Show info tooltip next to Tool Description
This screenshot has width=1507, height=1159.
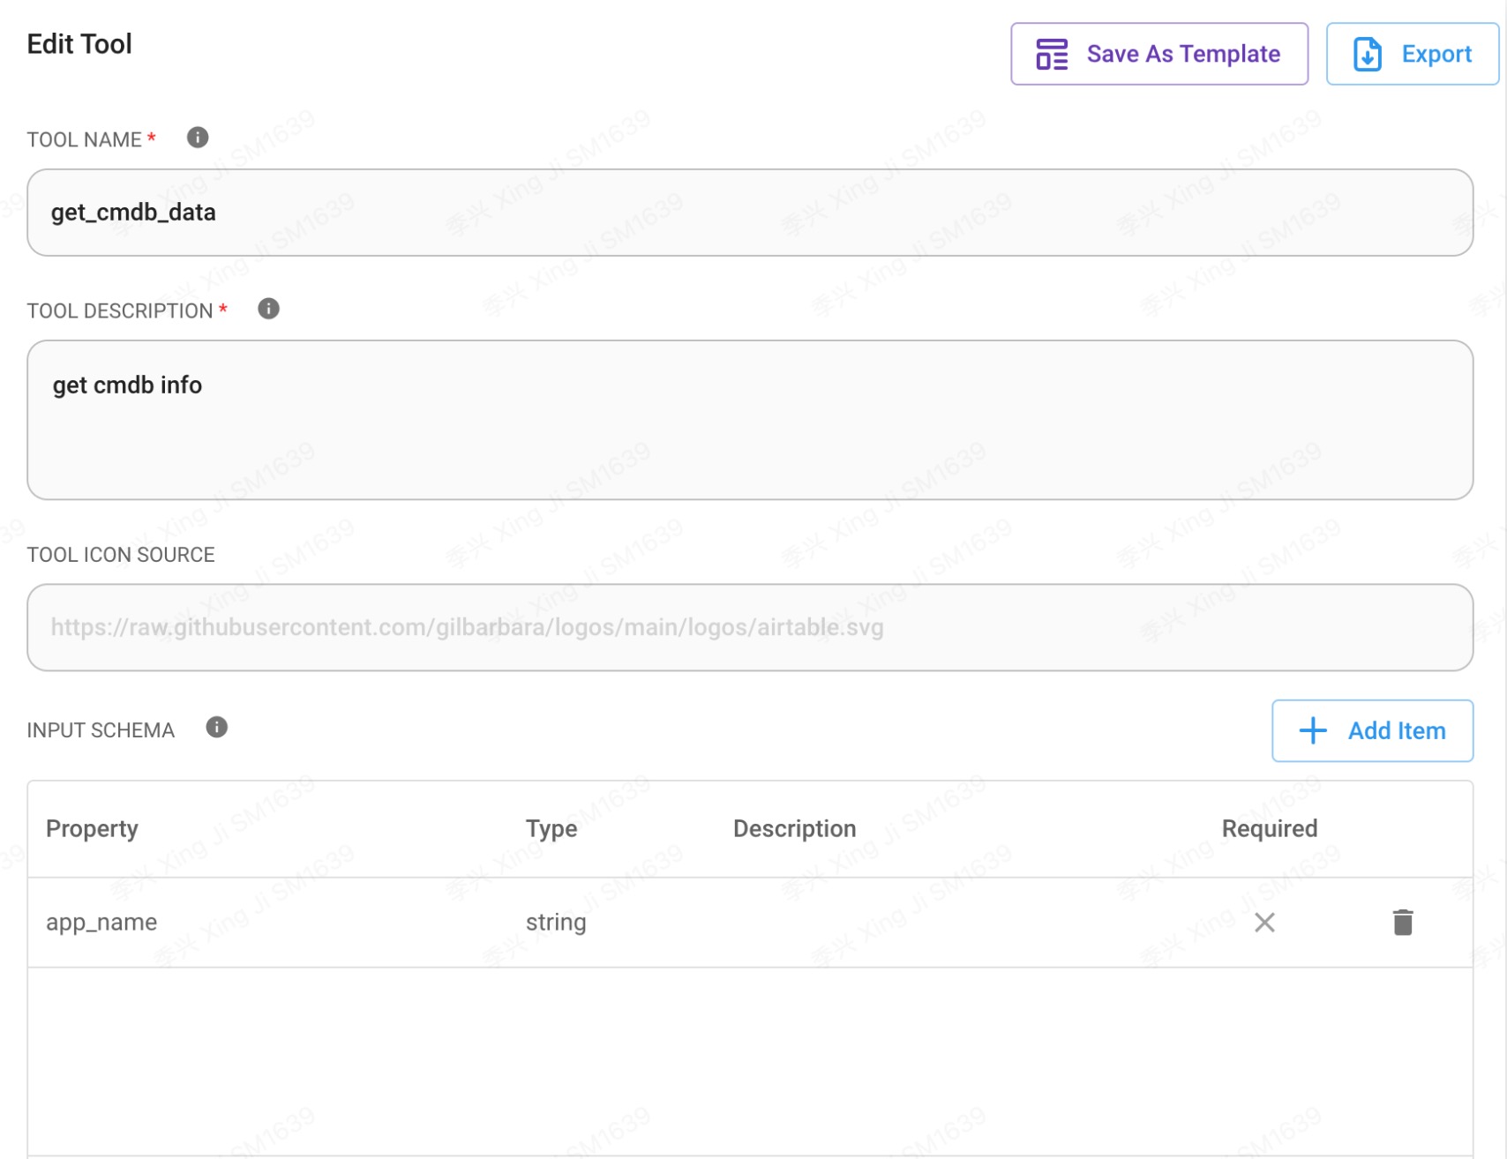coord(268,309)
